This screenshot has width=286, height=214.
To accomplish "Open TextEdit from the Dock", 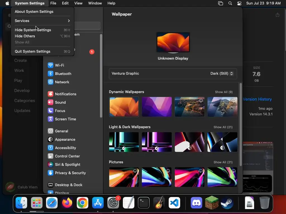I will tap(128, 203).
